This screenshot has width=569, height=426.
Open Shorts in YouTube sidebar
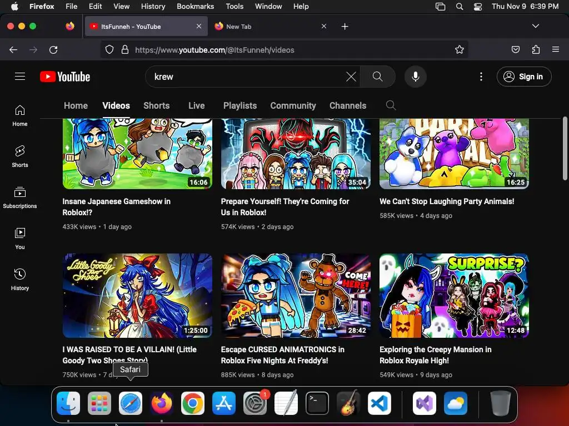click(x=20, y=157)
